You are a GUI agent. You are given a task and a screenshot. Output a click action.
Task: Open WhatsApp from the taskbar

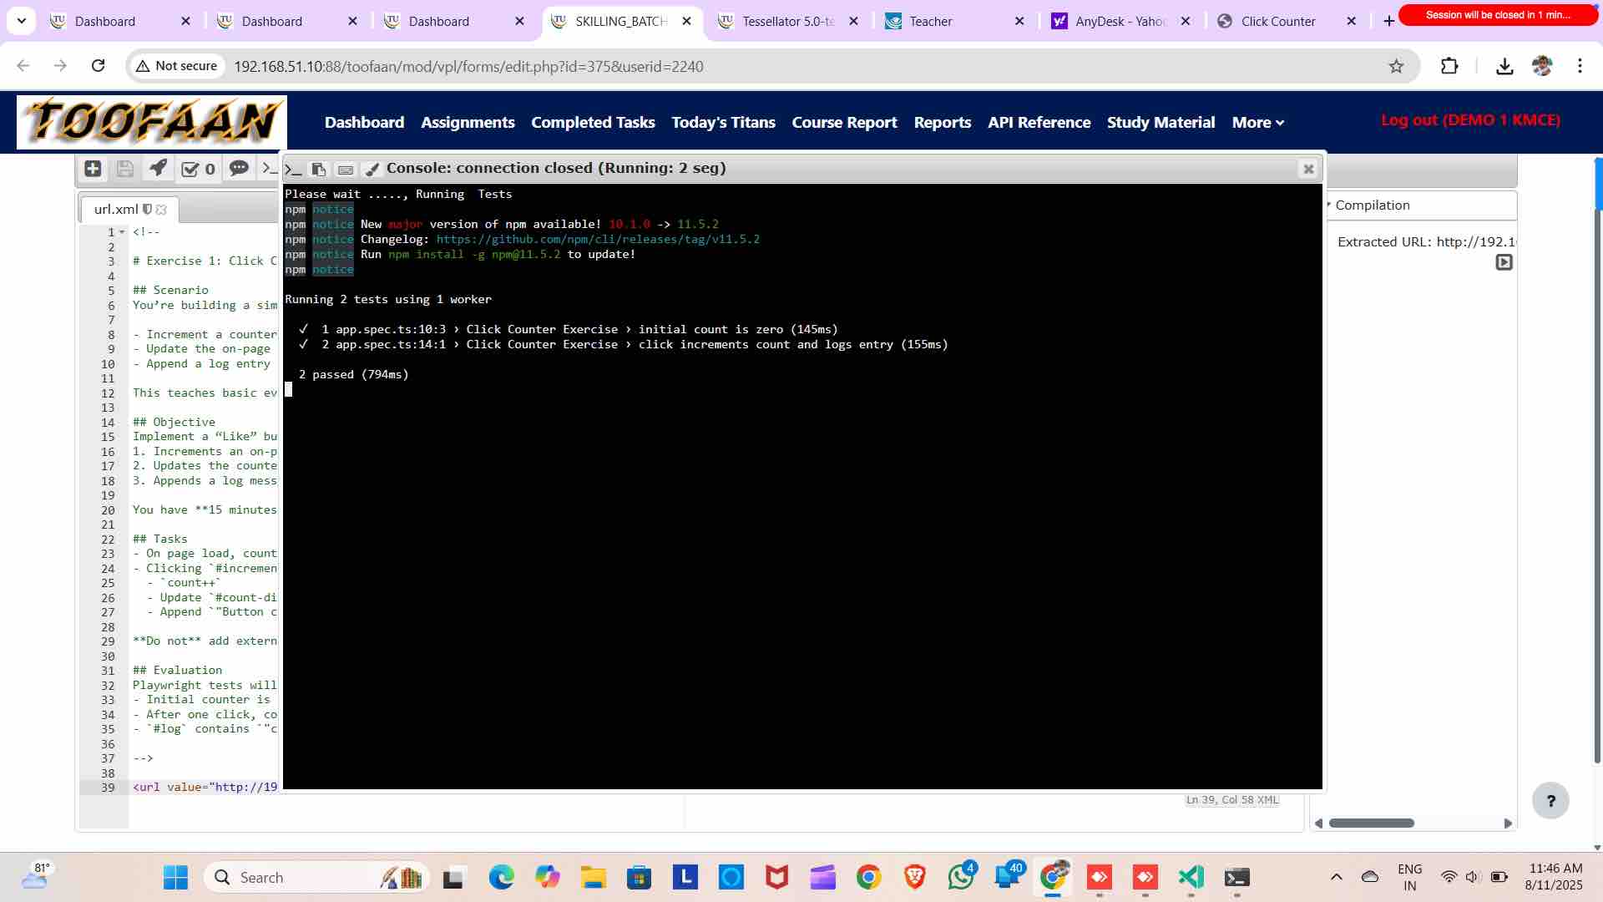(x=960, y=878)
